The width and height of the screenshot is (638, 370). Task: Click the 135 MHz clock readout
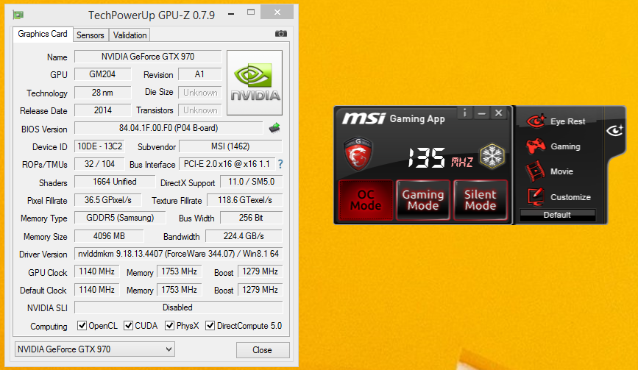pos(441,157)
